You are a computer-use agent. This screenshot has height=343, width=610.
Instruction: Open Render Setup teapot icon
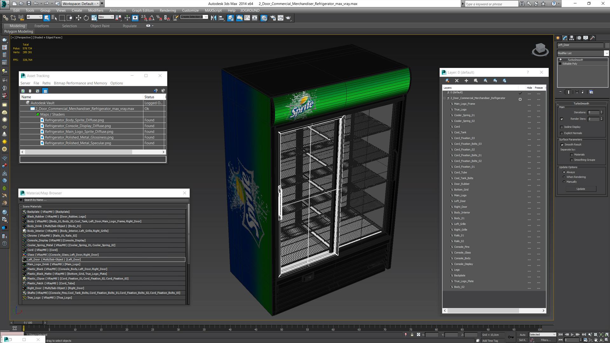273,18
